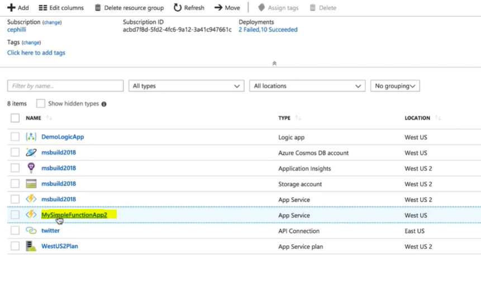Viewport: 481px width, 284px height.
Task: Open the All locations dropdown
Action: coord(307,86)
